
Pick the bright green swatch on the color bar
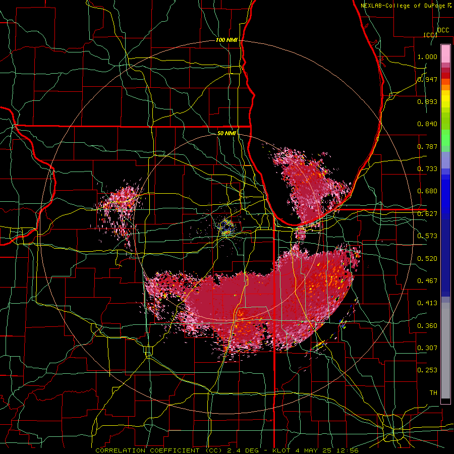[445, 138]
